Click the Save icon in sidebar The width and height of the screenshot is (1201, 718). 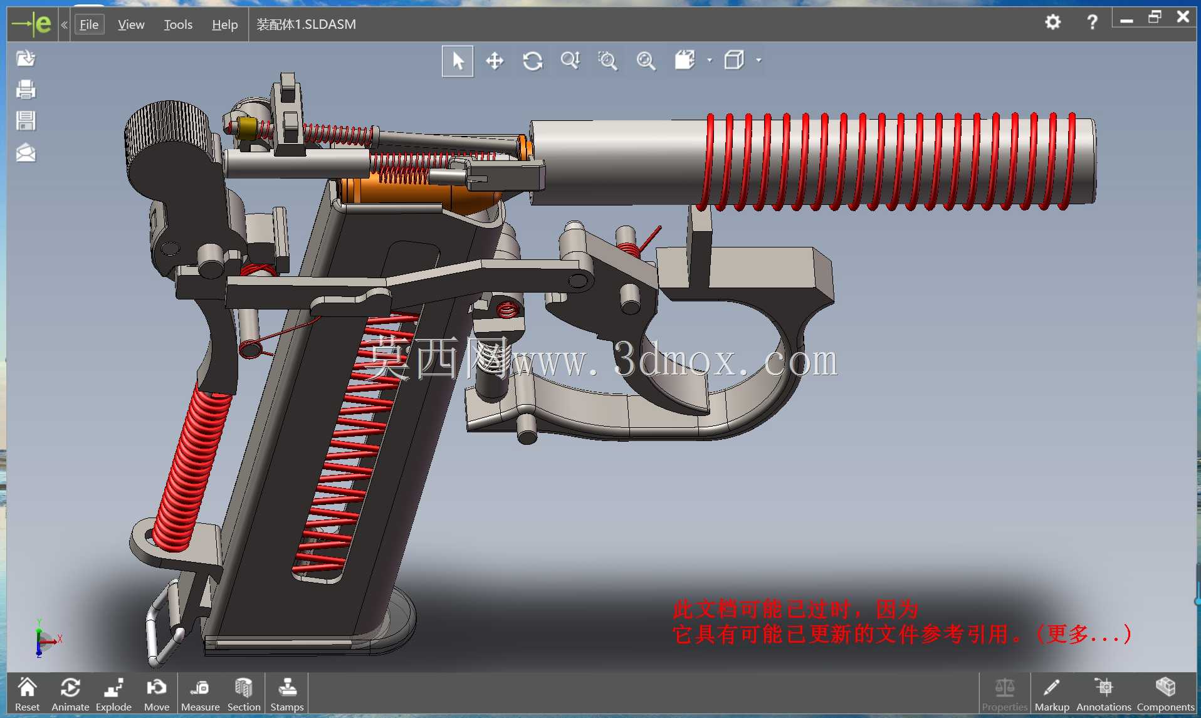(x=26, y=121)
